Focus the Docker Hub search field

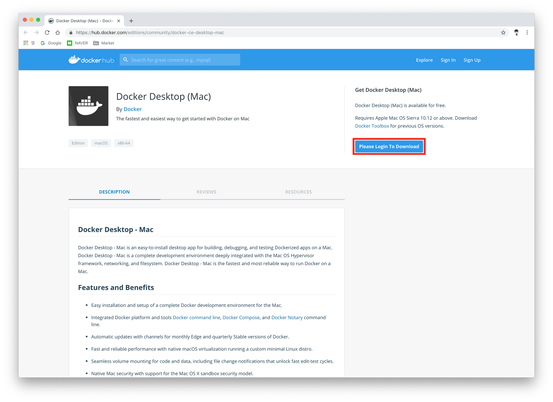[x=180, y=60]
